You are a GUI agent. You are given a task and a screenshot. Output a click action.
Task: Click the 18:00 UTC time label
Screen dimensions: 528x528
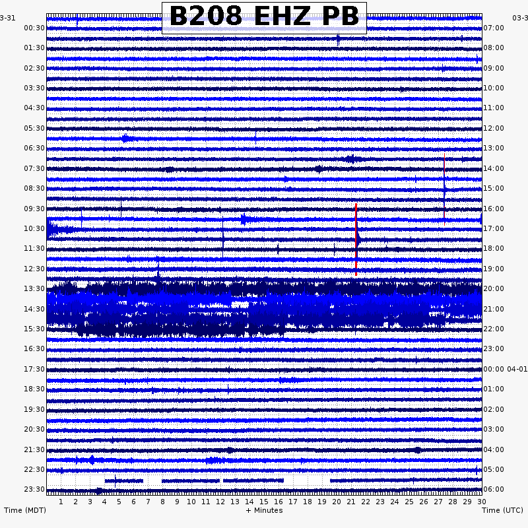point(494,249)
